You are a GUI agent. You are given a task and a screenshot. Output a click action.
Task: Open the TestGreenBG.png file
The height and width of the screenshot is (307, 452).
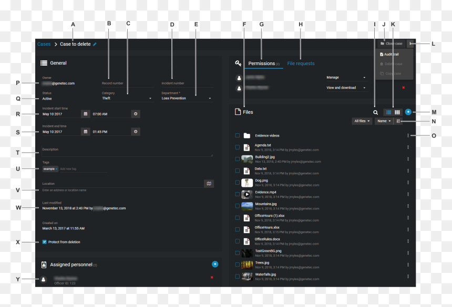(x=268, y=251)
